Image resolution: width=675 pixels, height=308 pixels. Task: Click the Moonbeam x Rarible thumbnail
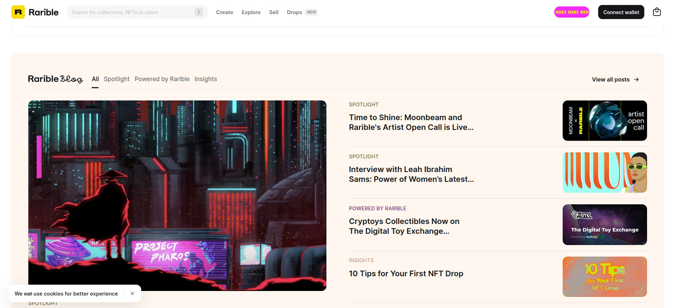[x=605, y=121]
